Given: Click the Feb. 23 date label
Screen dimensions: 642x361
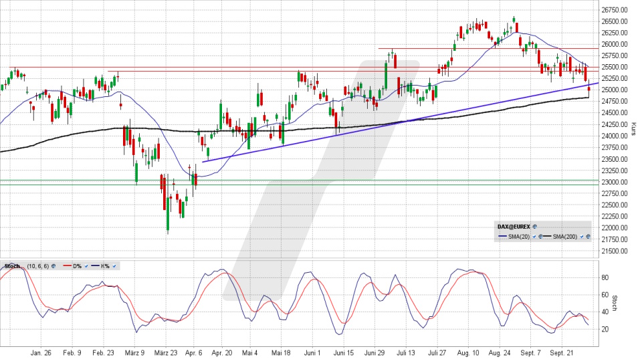Looking at the screenshot, I should (103, 353).
